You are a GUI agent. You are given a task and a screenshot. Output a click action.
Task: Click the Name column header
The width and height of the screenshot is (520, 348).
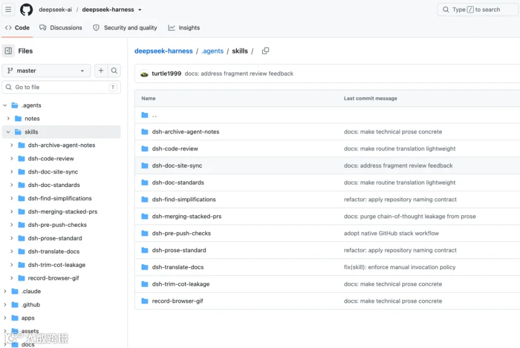point(148,98)
